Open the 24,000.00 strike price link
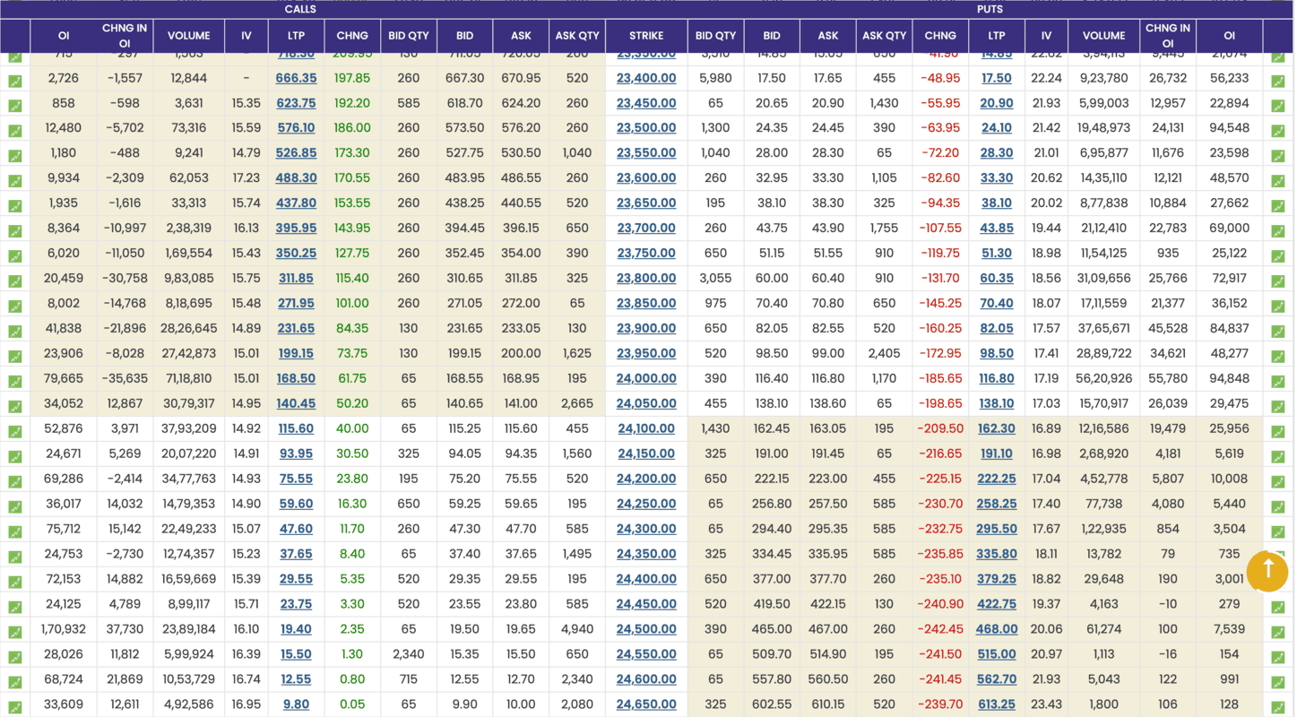1297x717 pixels. point(646,379)
